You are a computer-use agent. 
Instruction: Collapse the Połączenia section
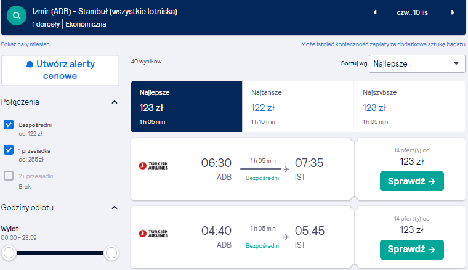coord(115,102)
